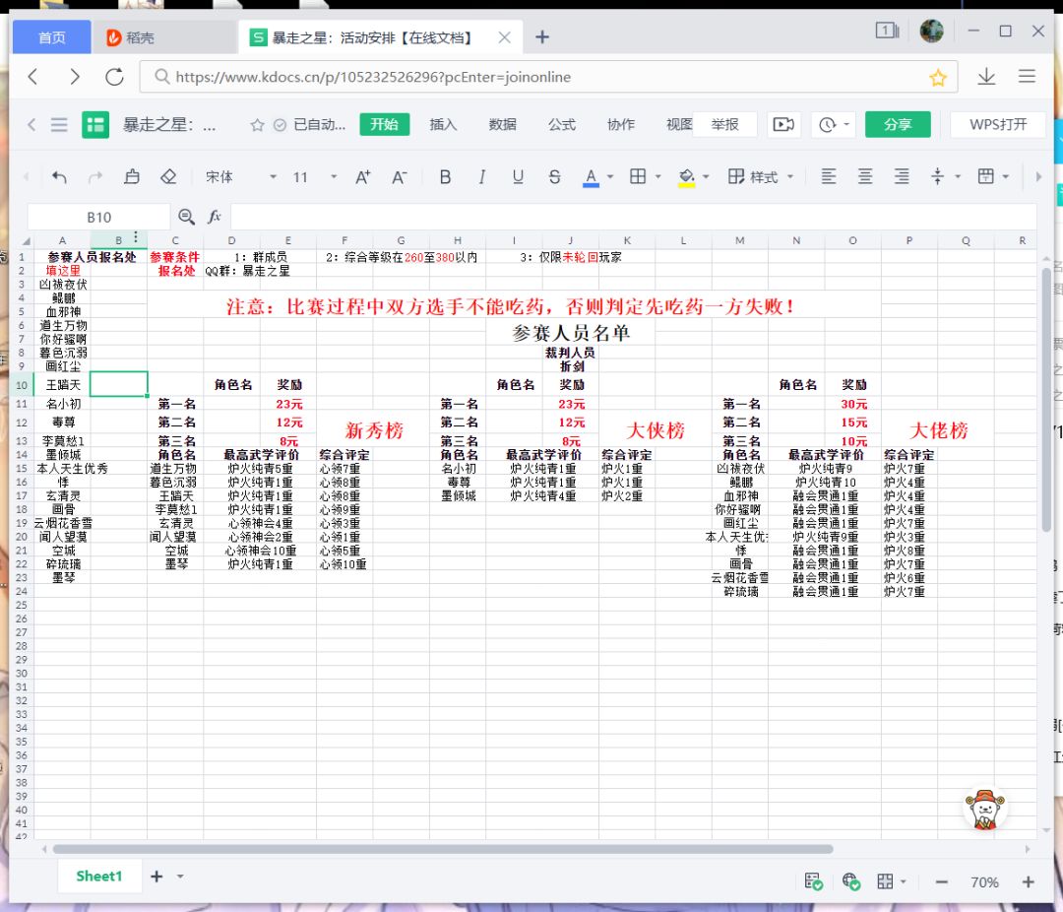The width and height of the screenshot is (1063, 912).
Task: Star the document as favorite
Action: 257,125
